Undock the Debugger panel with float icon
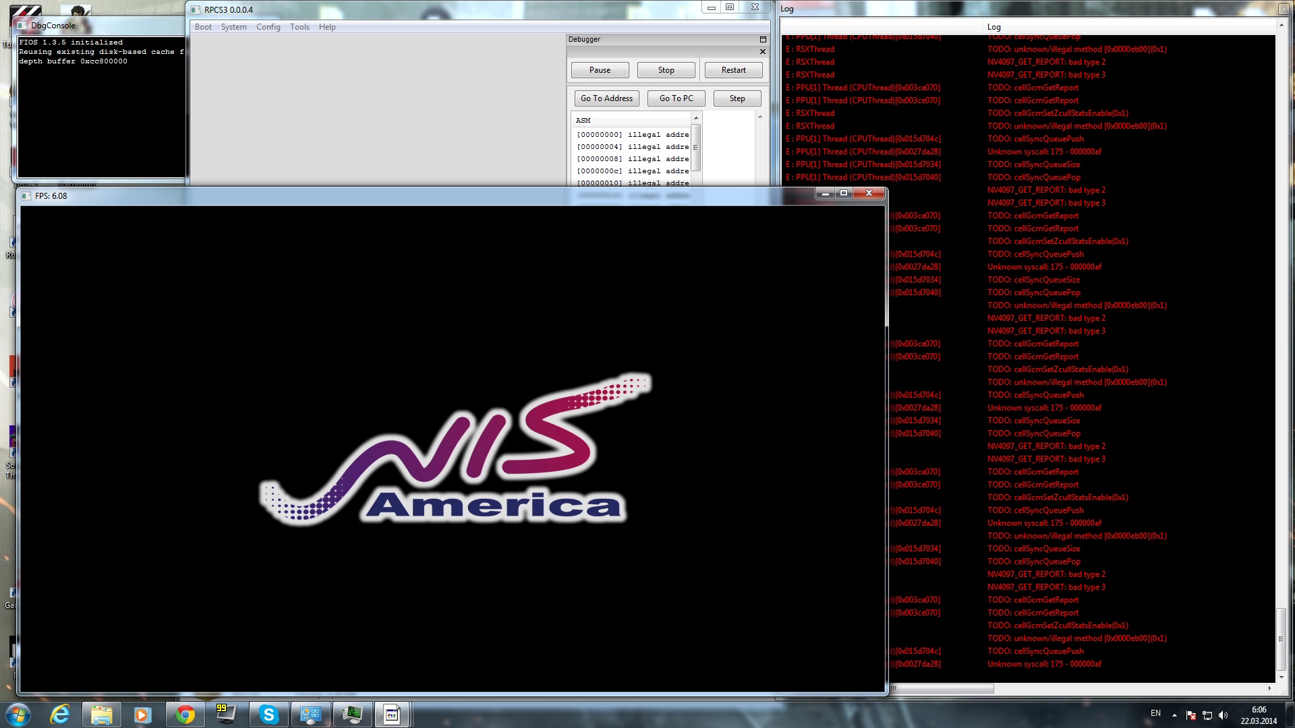 tap(763, 39)
